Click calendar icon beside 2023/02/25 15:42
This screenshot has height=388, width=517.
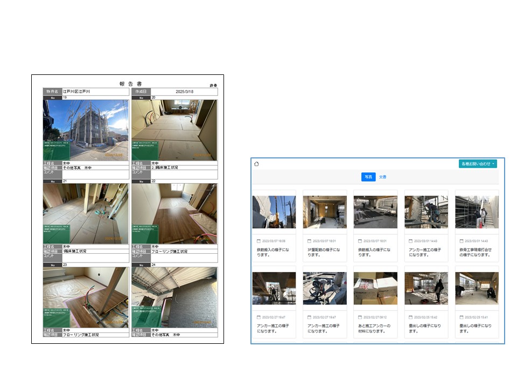(x=411, y=317)
